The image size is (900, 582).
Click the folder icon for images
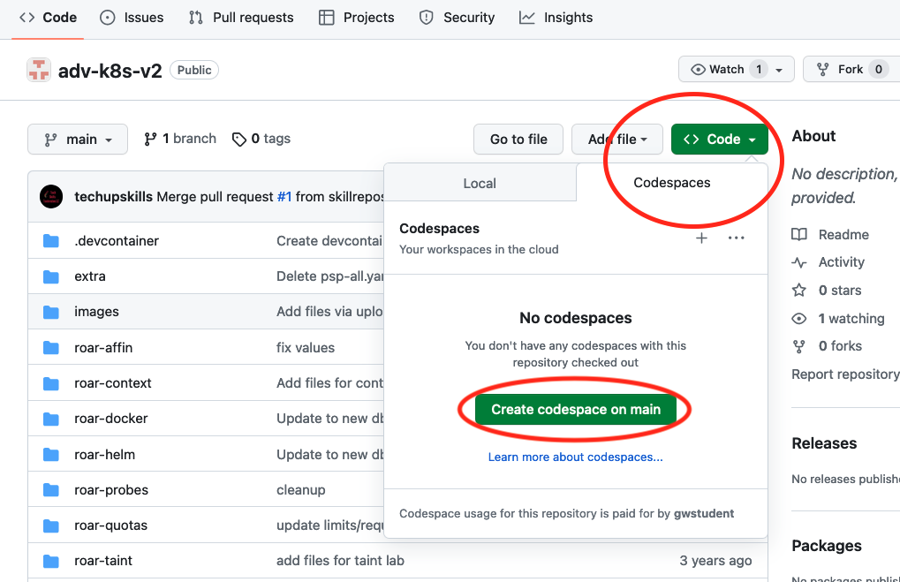click(x=51, y=312)
